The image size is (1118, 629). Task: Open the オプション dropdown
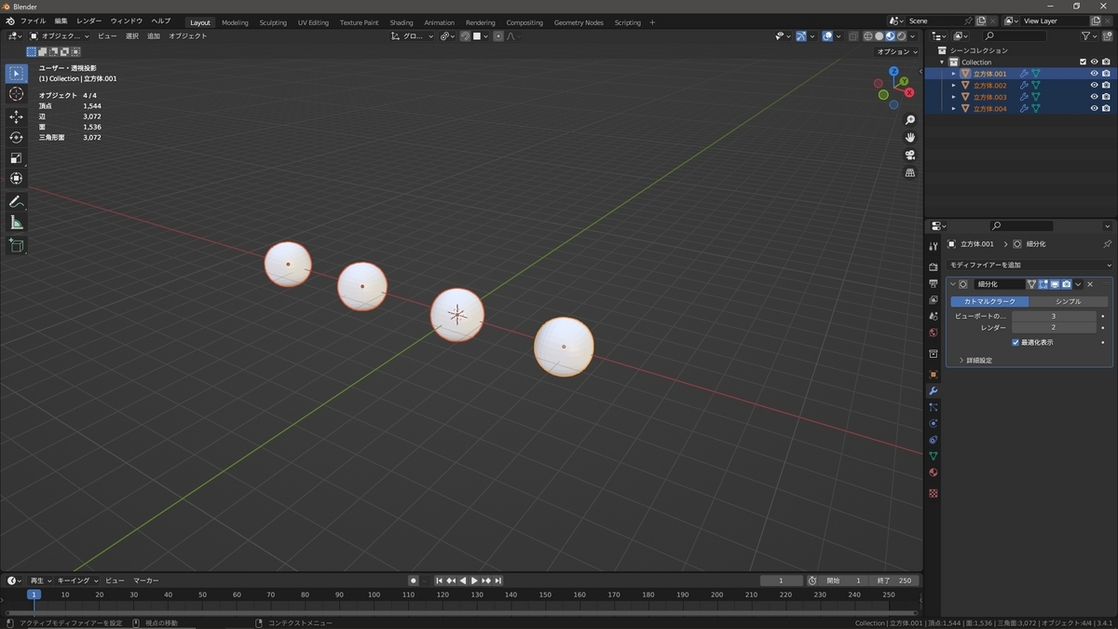point(898,52)
